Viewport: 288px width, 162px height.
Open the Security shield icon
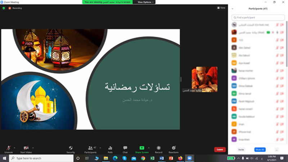(x=71, y=148)
